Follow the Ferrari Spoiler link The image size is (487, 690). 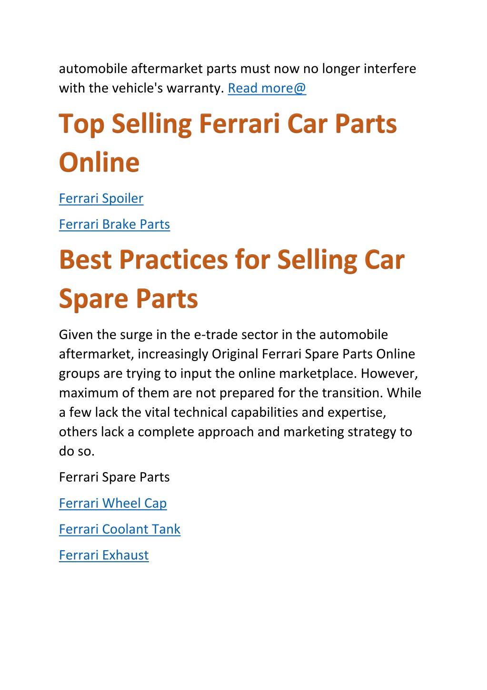[x=101, y=198]
